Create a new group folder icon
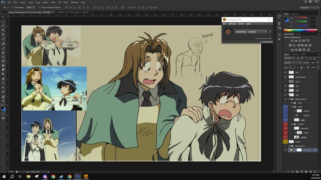This screenshot has width=321, height=180. coord(306,172)
